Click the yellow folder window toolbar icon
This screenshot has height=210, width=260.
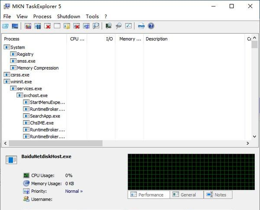[67, 26]
